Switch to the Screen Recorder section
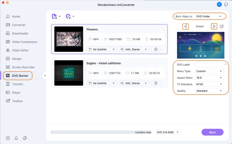The width and height of the screenshot is (232, 144). tap(23, 67)
